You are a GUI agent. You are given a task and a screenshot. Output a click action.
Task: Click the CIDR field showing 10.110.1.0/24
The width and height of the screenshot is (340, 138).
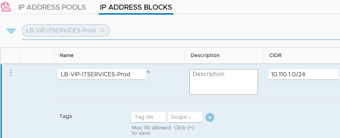pos(303,75)
